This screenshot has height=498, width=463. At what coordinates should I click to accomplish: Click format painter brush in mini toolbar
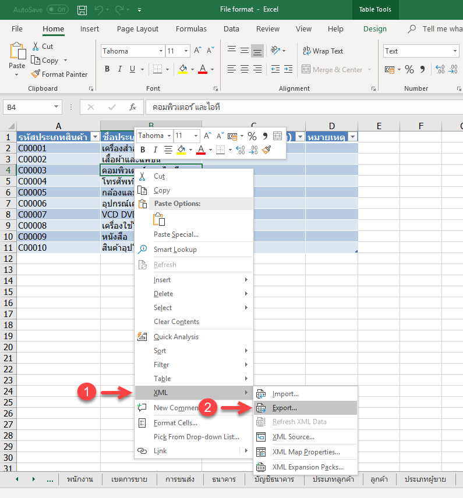(x=267, y=150)
